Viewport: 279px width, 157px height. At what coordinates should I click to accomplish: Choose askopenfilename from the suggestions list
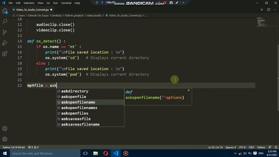pos(90,102)
